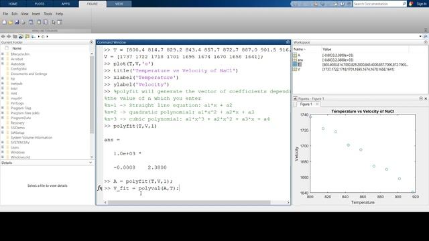Click the Link Plot icon

pos(31,22)
